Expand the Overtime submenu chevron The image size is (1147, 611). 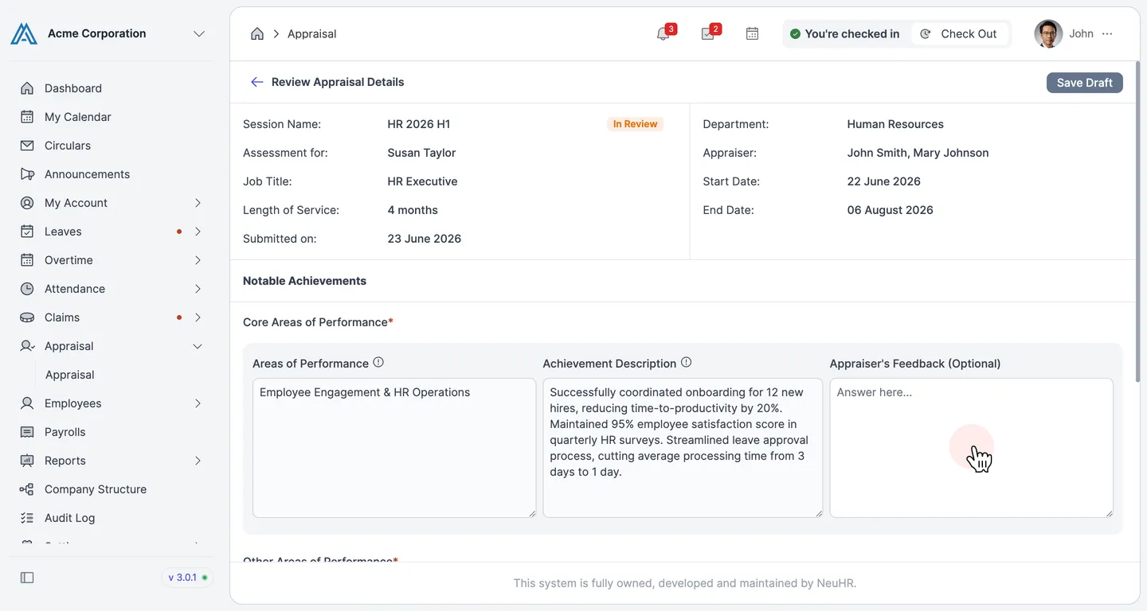click(x=198, y=260)
